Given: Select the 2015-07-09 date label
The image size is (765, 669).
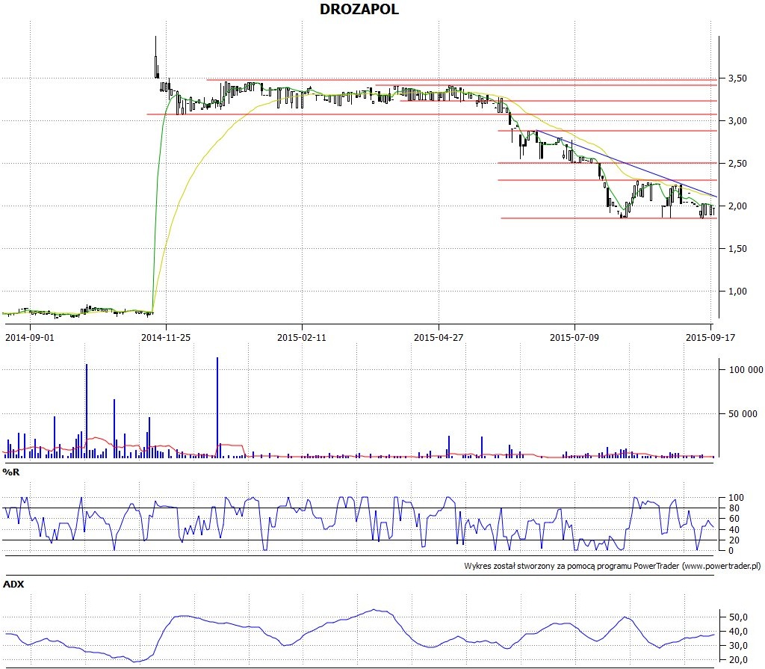Looking at the screenshot, I should tap(574, 337).
